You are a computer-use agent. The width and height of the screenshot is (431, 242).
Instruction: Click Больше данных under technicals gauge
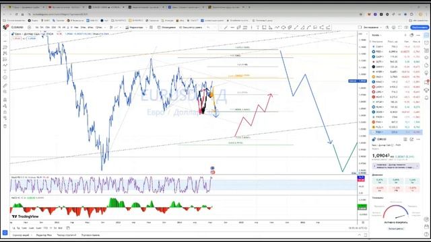coord(396,229)
